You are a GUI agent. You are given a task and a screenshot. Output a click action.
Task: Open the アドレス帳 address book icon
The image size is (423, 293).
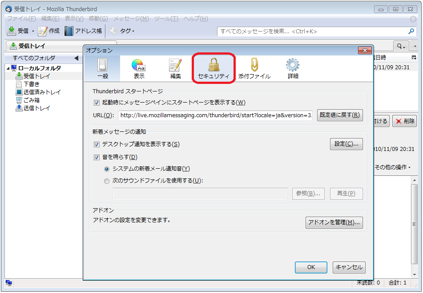coord(69,31)
